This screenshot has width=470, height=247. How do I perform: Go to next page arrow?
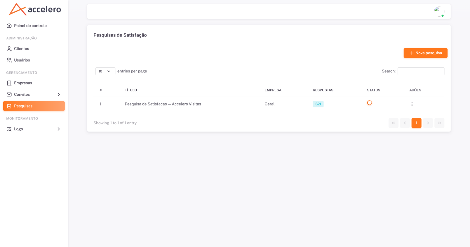click(428, 123)
